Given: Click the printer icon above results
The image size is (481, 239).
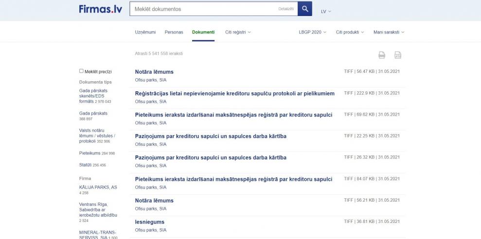Looking at the screenshot, I should 382,55.
